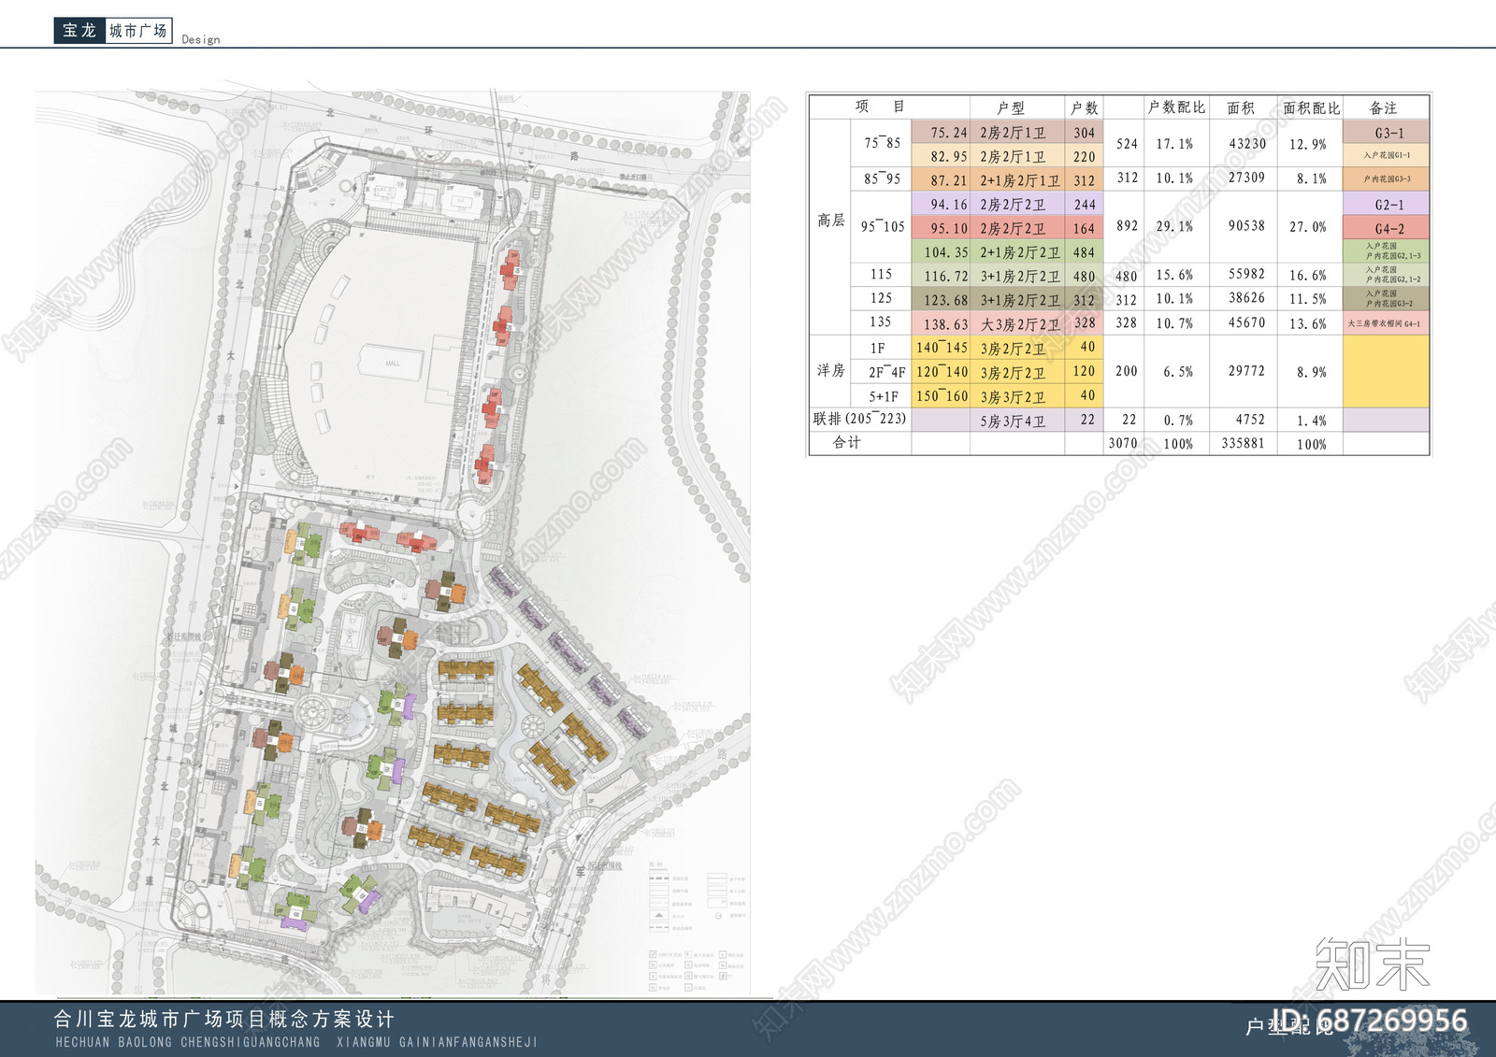This screenshot has width=1496, height=1057.
Task: Click the 29.1% ratio cell
Action: tap(1174, 225)
